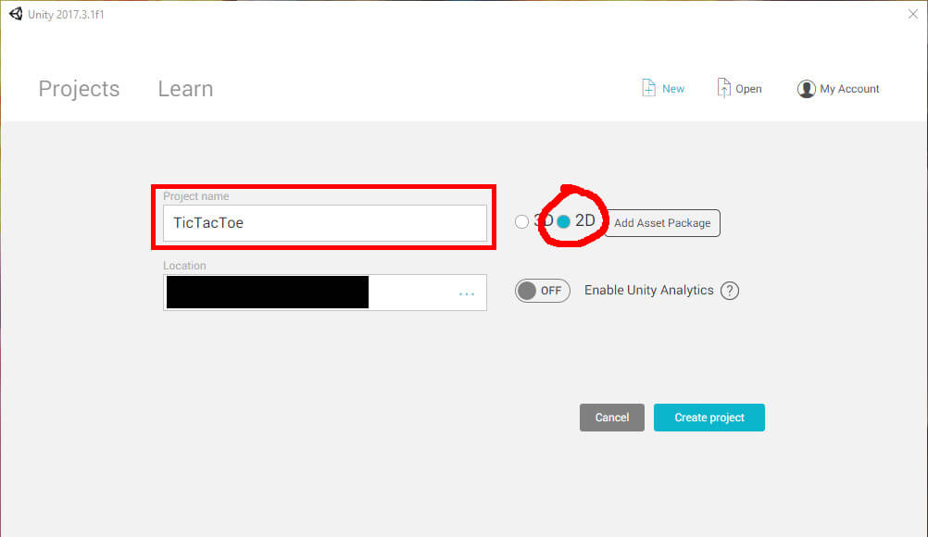Toggle the Enable Unity Analytics switch

tap(542, 291)
